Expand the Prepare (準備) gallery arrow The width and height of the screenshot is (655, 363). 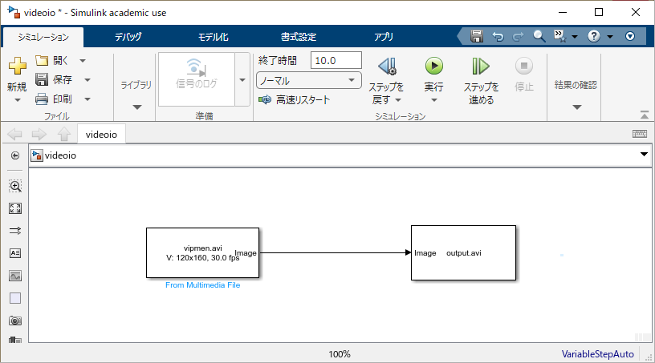tap(242, 79)
